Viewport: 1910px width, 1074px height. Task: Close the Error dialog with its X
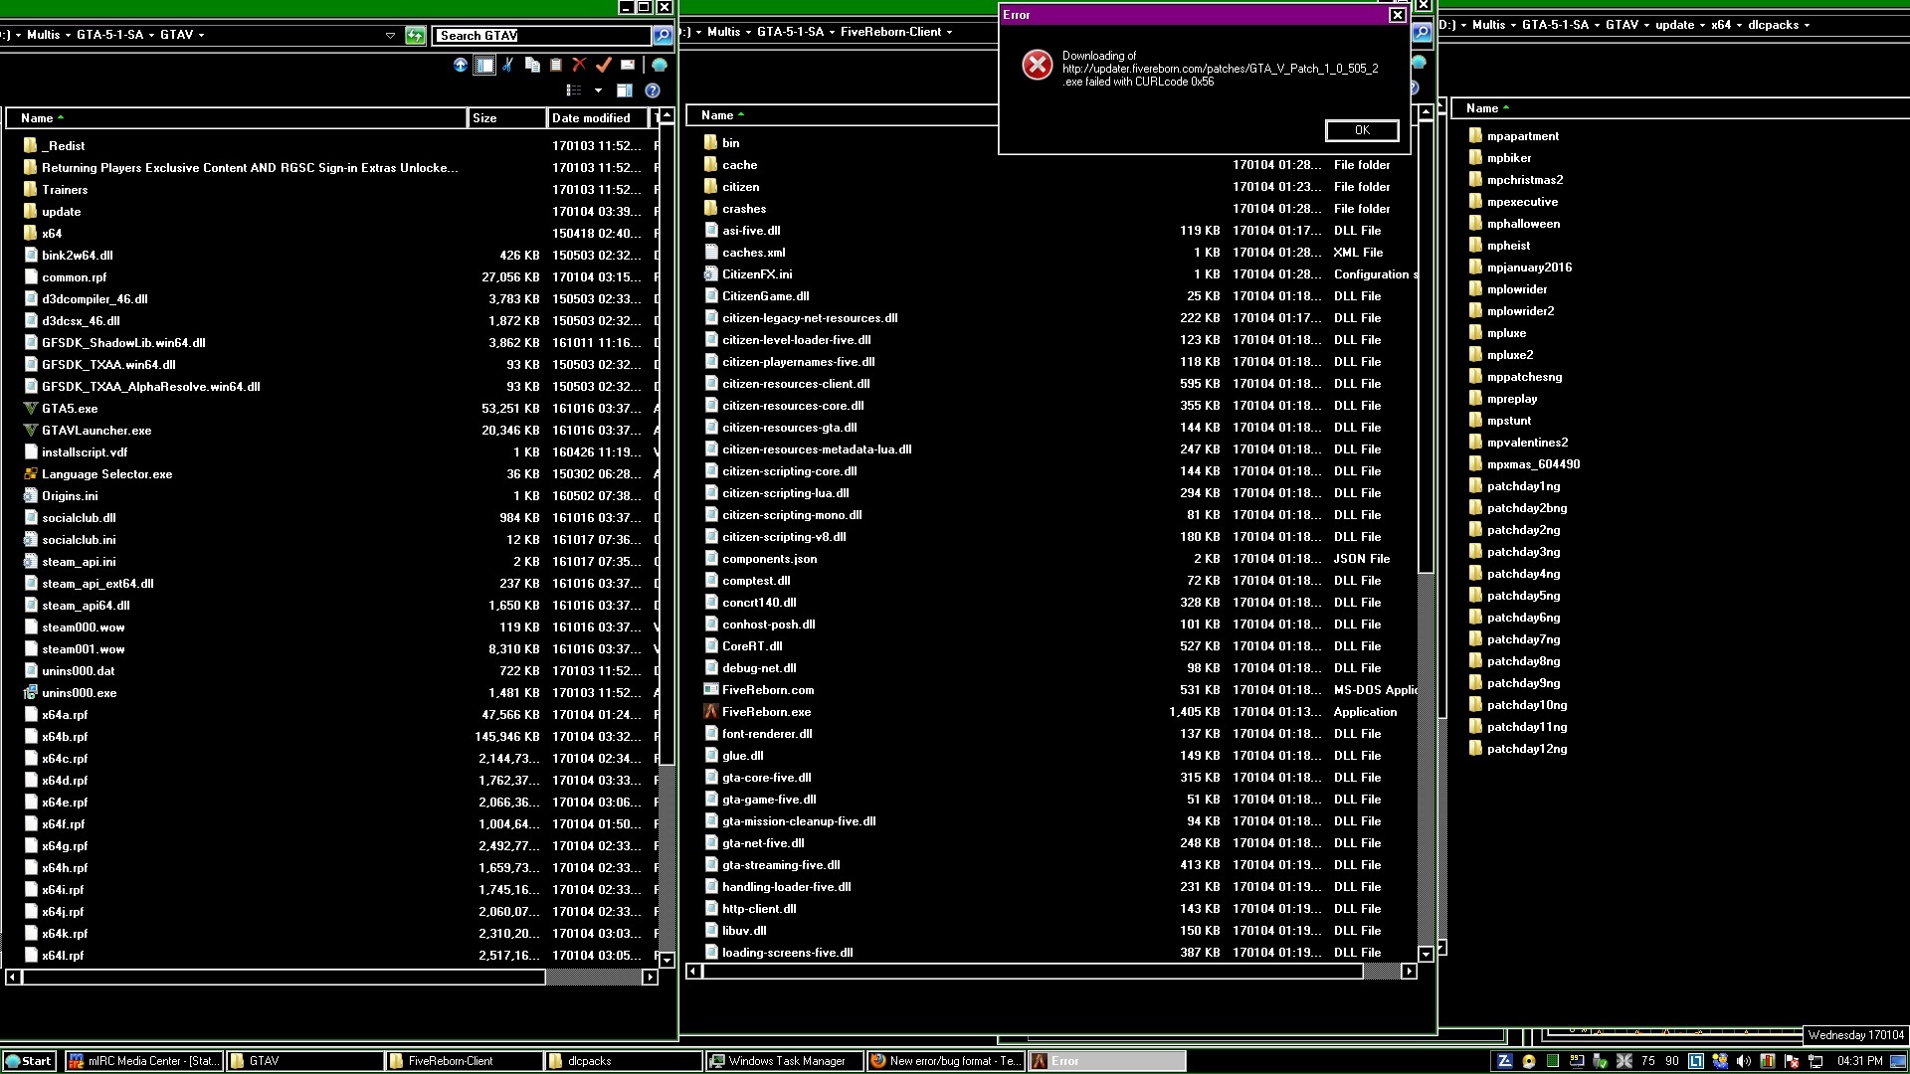(x=1398, y=15)
